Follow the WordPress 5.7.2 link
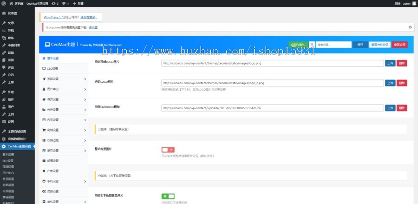Screen dimensions: 418x204 54,17
